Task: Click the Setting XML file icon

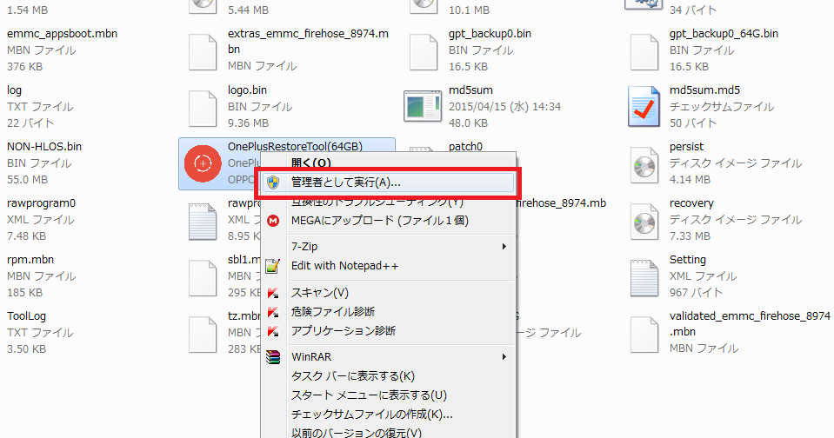Action: (x=644, y=278)
